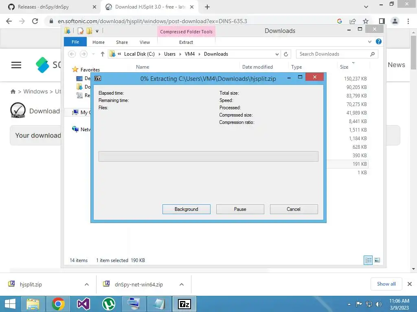Select Favorites in navigation pane

pyautogui.click(x=90, y=70)
